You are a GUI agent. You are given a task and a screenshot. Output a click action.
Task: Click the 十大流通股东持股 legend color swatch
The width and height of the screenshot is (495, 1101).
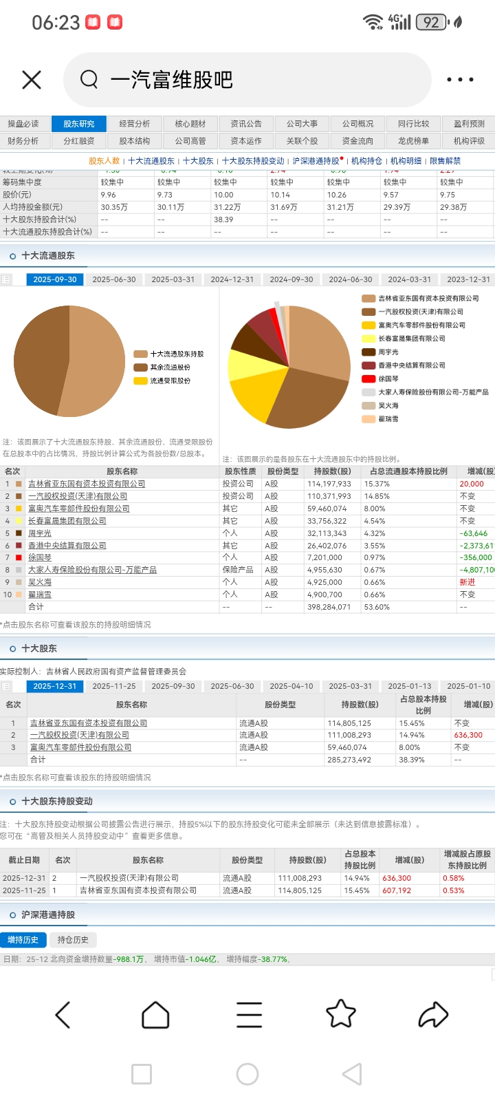coord(140,354)
